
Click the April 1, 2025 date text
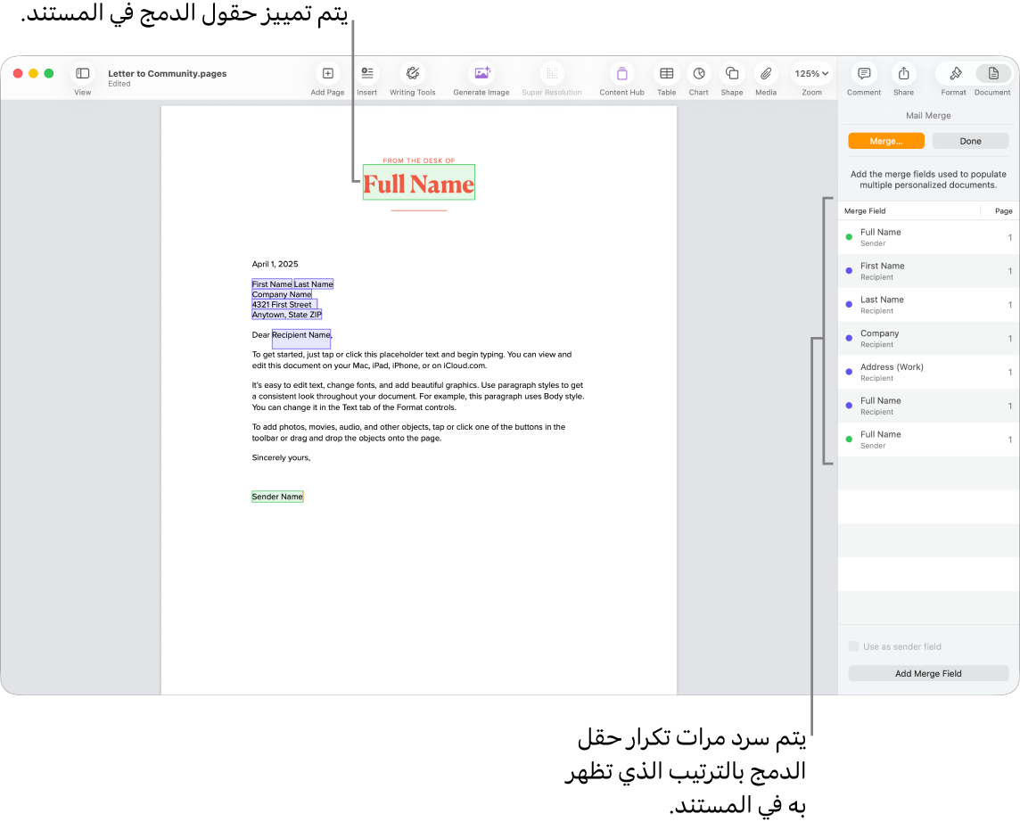click(275, 264)
